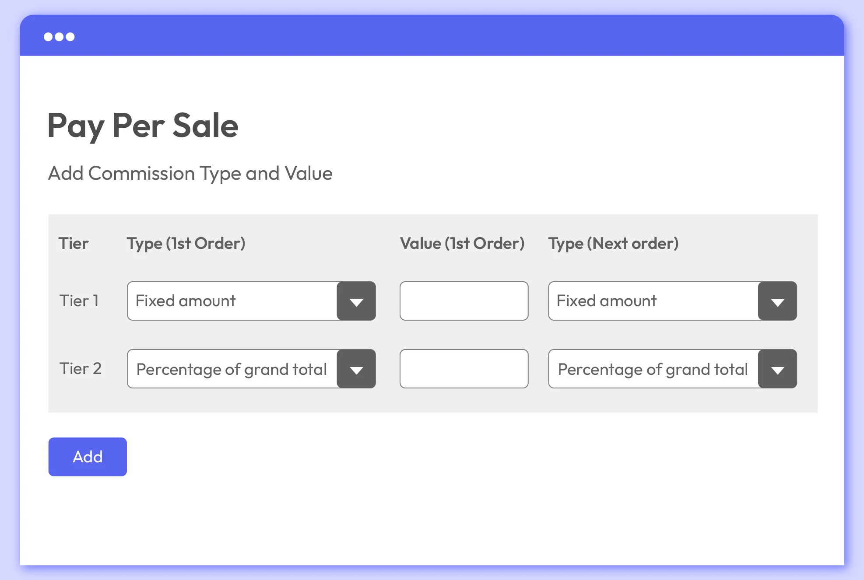This screenshot has width=864, height=580.
Task: Click the arrow button on Tier 2 next-order type
Action: click(777, 369)
